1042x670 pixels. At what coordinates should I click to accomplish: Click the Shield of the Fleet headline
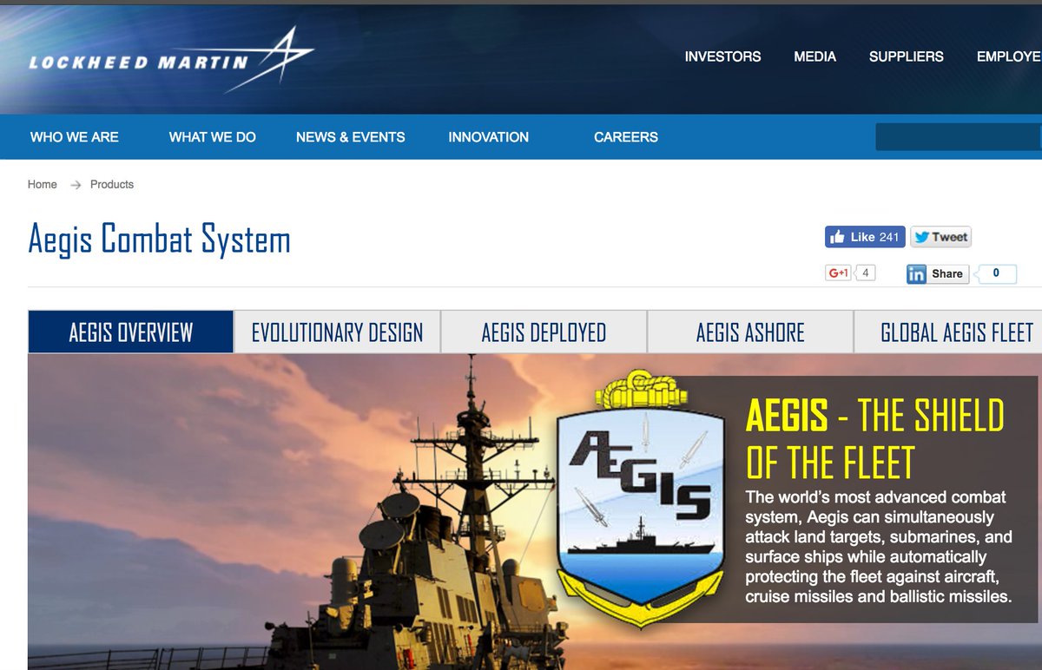[x=874, y=439]
